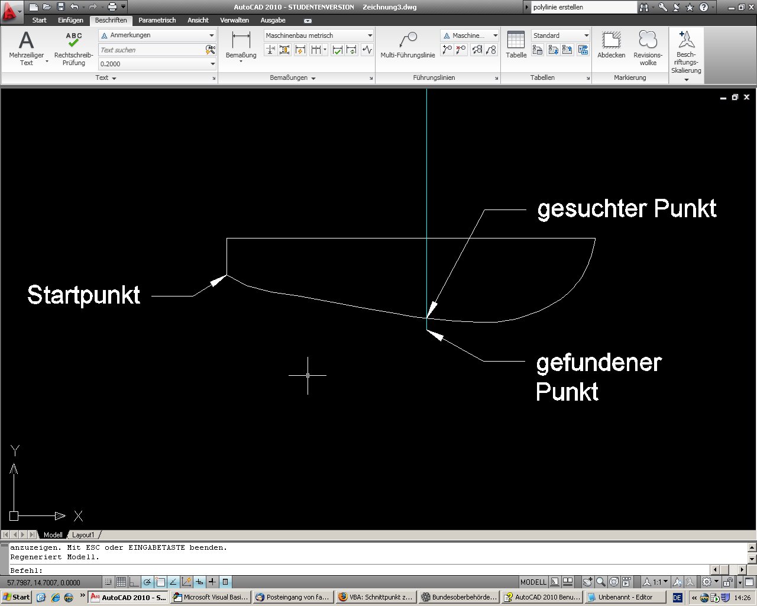
Task: Click the jogged line dimension icon
Action: pos(367,50)
